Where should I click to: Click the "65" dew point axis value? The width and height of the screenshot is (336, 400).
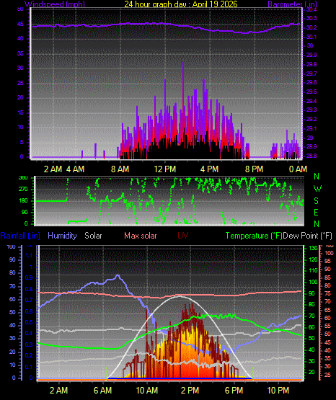[327, 310]
